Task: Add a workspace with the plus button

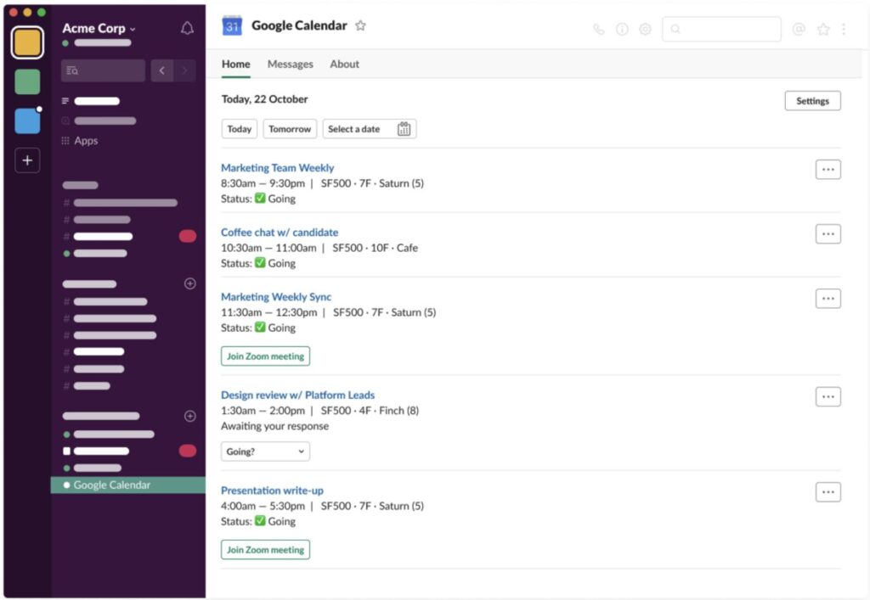Action: [x=27, y=160]
